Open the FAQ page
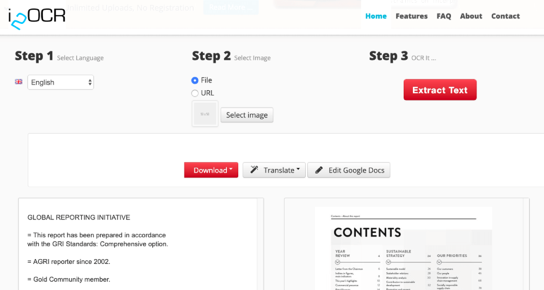 coord(444,16)
